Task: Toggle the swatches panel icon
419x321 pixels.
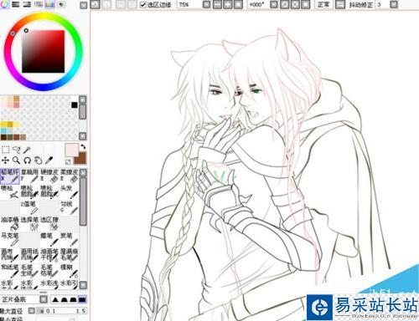Action: point(49,4)
